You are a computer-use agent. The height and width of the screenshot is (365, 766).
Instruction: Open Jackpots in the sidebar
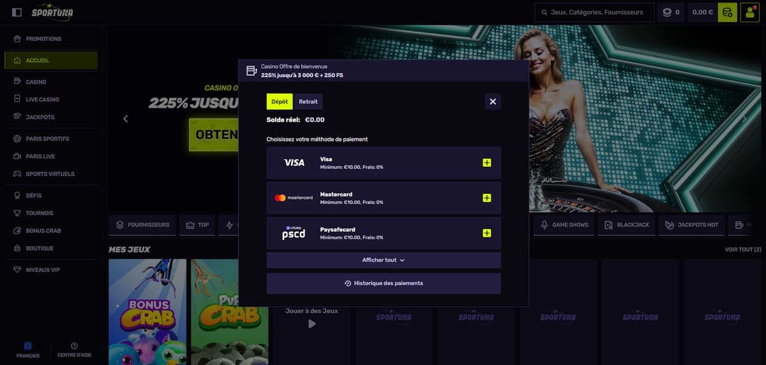51,117
